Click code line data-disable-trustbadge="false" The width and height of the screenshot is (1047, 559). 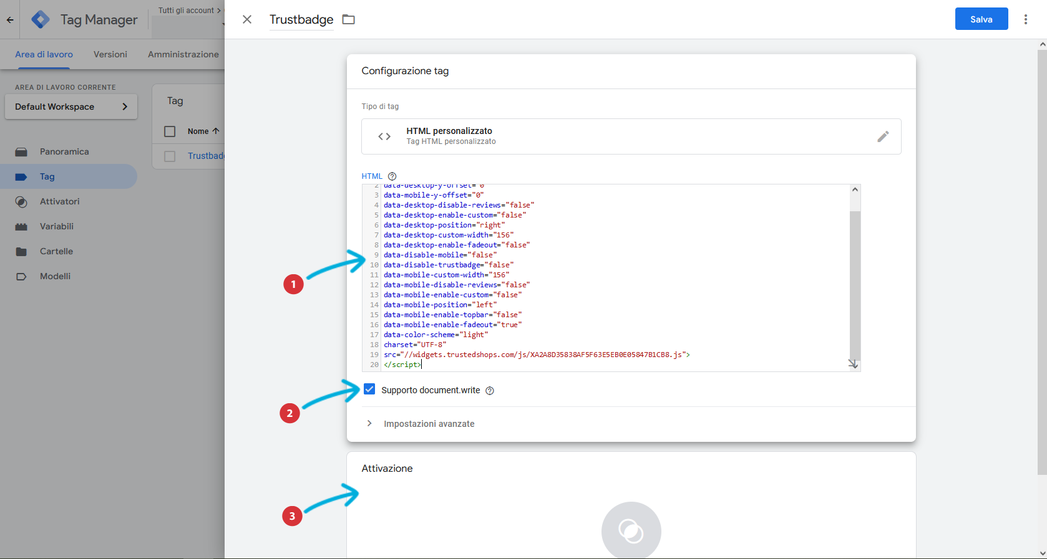[x=449, y=265]
